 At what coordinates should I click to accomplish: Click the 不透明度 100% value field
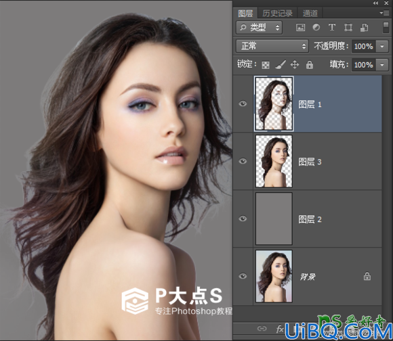[363, 46]
